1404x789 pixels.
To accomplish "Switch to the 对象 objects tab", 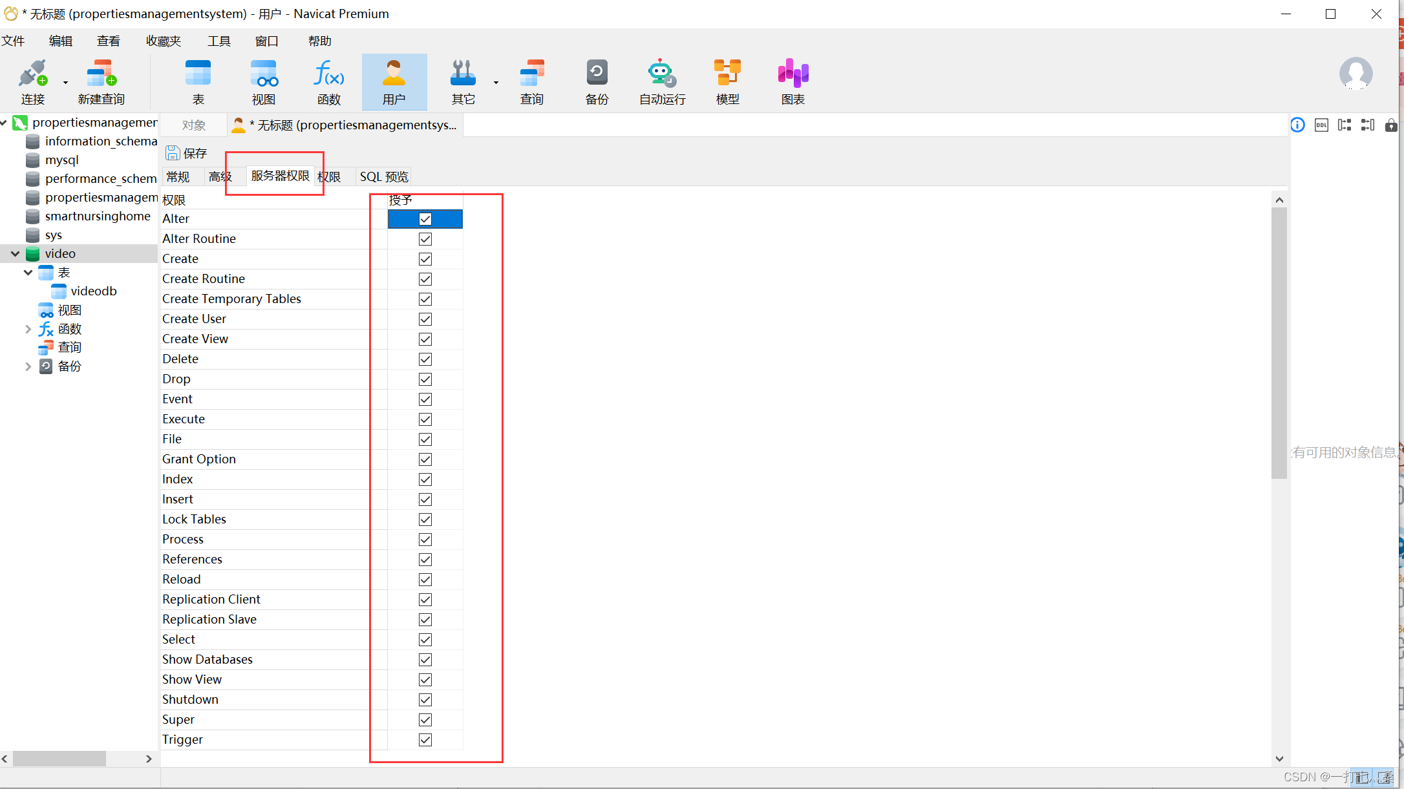I will click(x=193, y=125).
